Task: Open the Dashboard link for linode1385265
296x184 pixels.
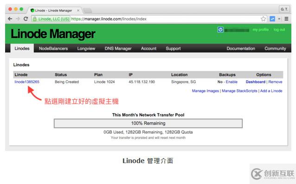Action: pos(256,82)
